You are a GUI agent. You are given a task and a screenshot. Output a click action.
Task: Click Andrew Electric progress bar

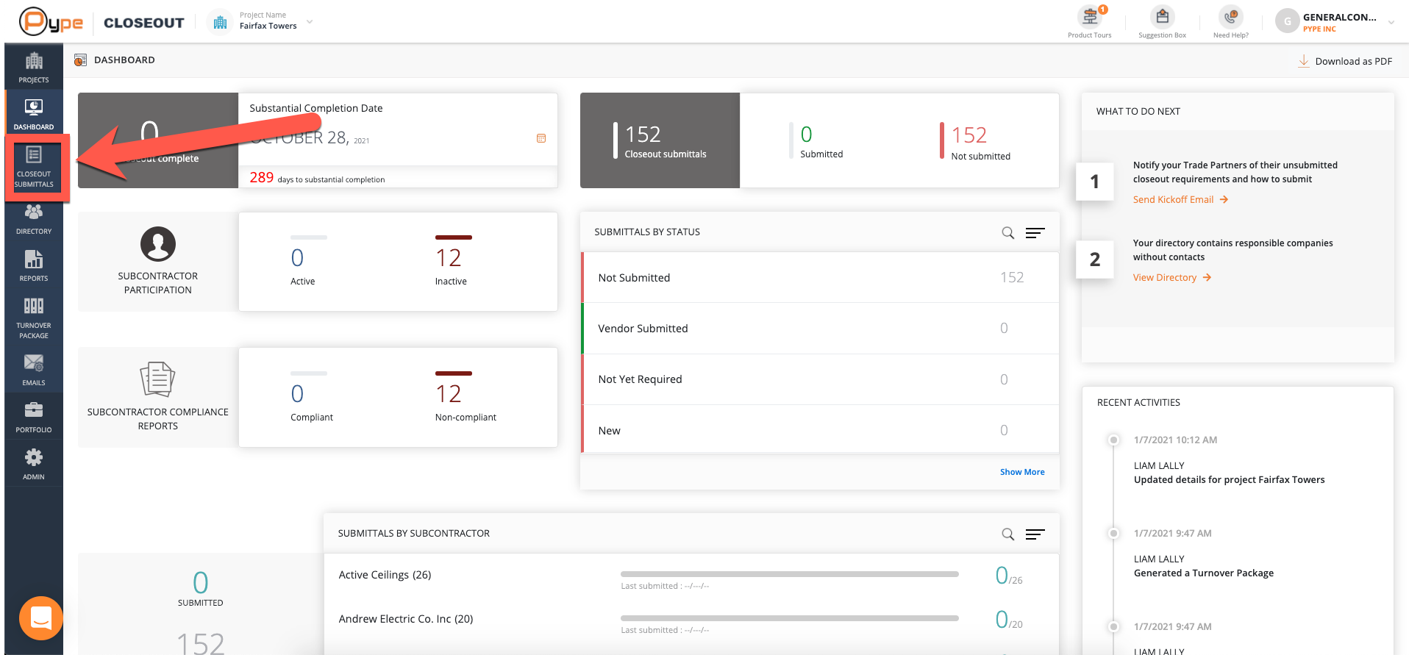(790, 618)
